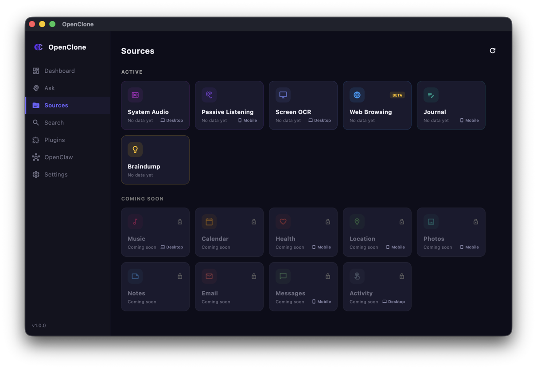Go to the Plugins section
537x369 pixels.
click(54, 140)
